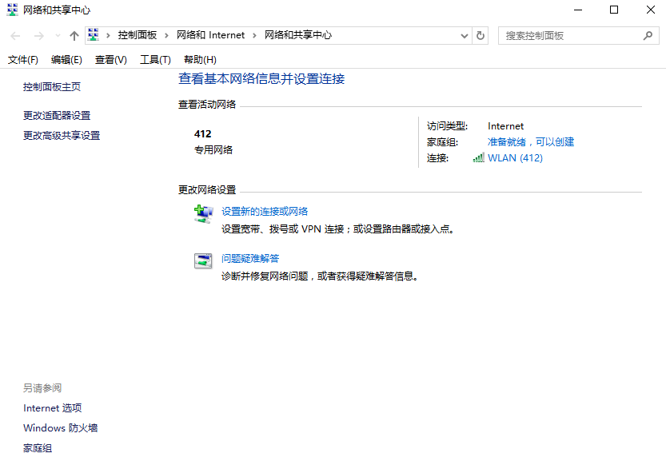This screenshot has height=469, width=666.
Task: Click the Internet access type value
Action: pyautogui.click(x=506, y=126)
